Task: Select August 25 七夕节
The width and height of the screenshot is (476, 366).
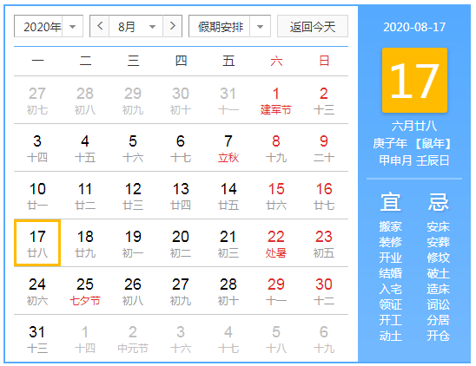Action: click(85, 291)
